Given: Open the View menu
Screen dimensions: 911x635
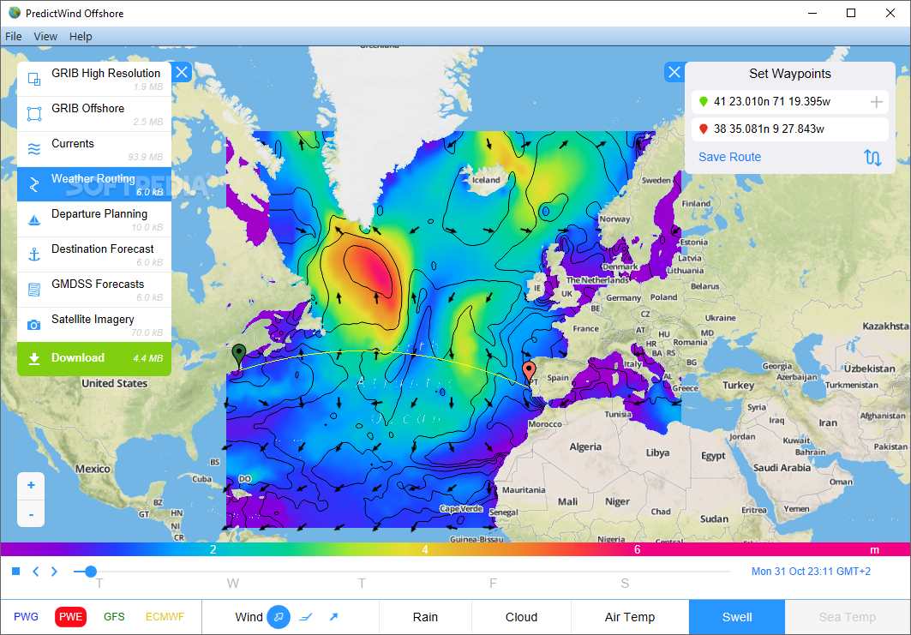Looking at the screenshot, I should tap(45, 36).
